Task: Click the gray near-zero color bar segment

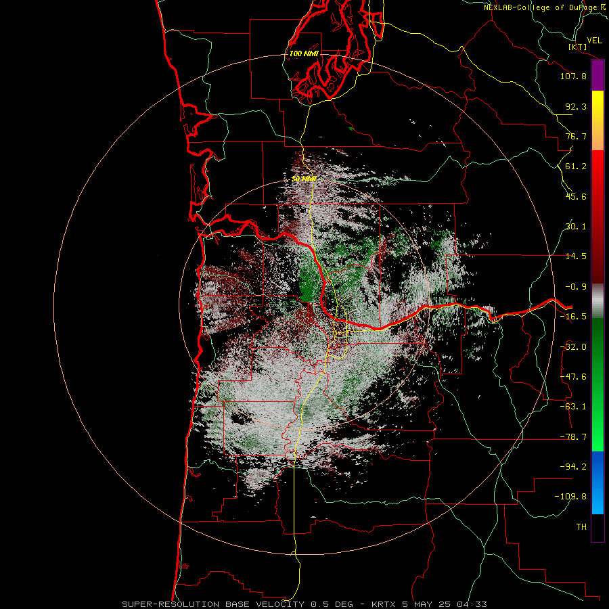Action: [x=597, y=301]
